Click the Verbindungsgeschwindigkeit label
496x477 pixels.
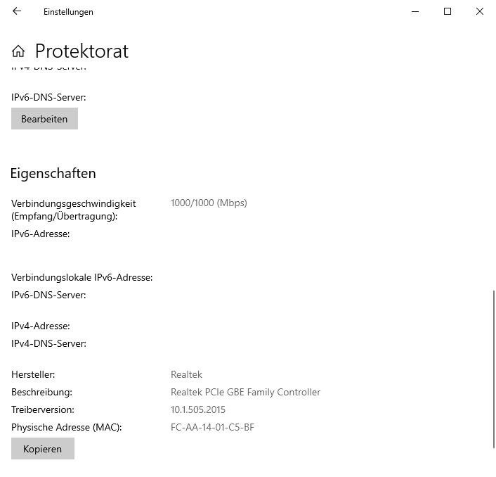[73, 203]
